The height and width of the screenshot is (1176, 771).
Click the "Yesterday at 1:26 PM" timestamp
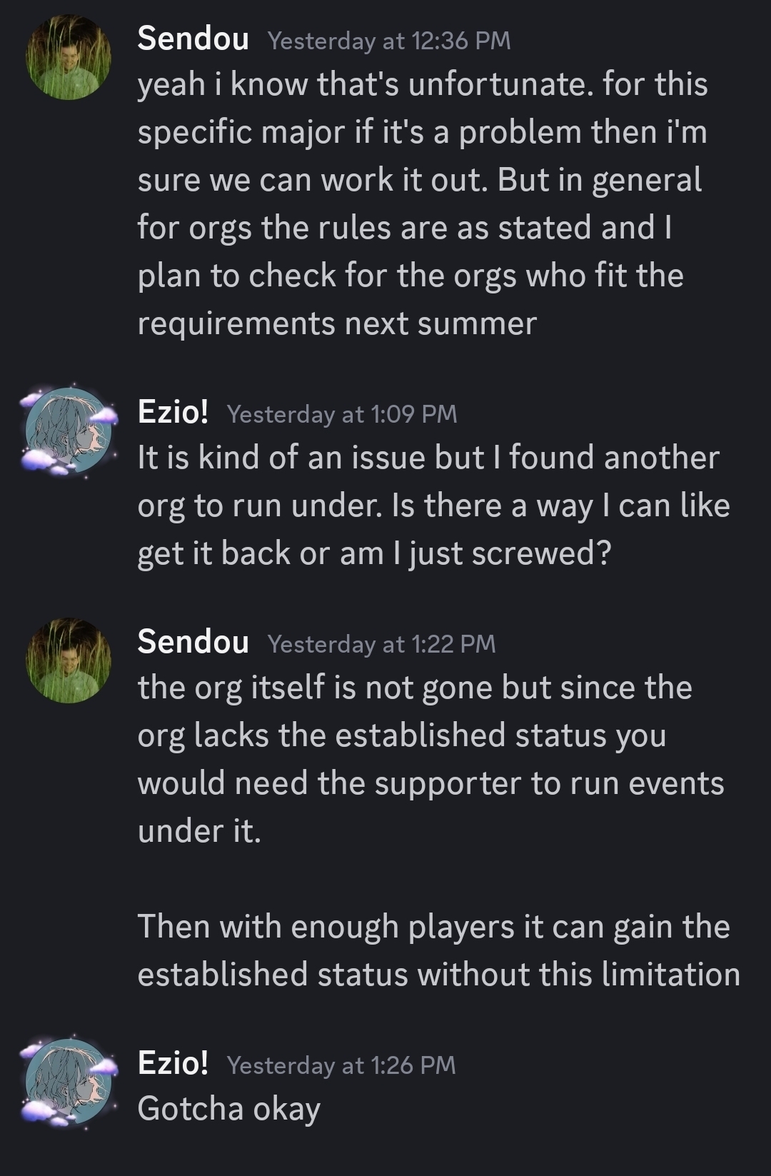pyautogui.click(x=341, y=1065)
